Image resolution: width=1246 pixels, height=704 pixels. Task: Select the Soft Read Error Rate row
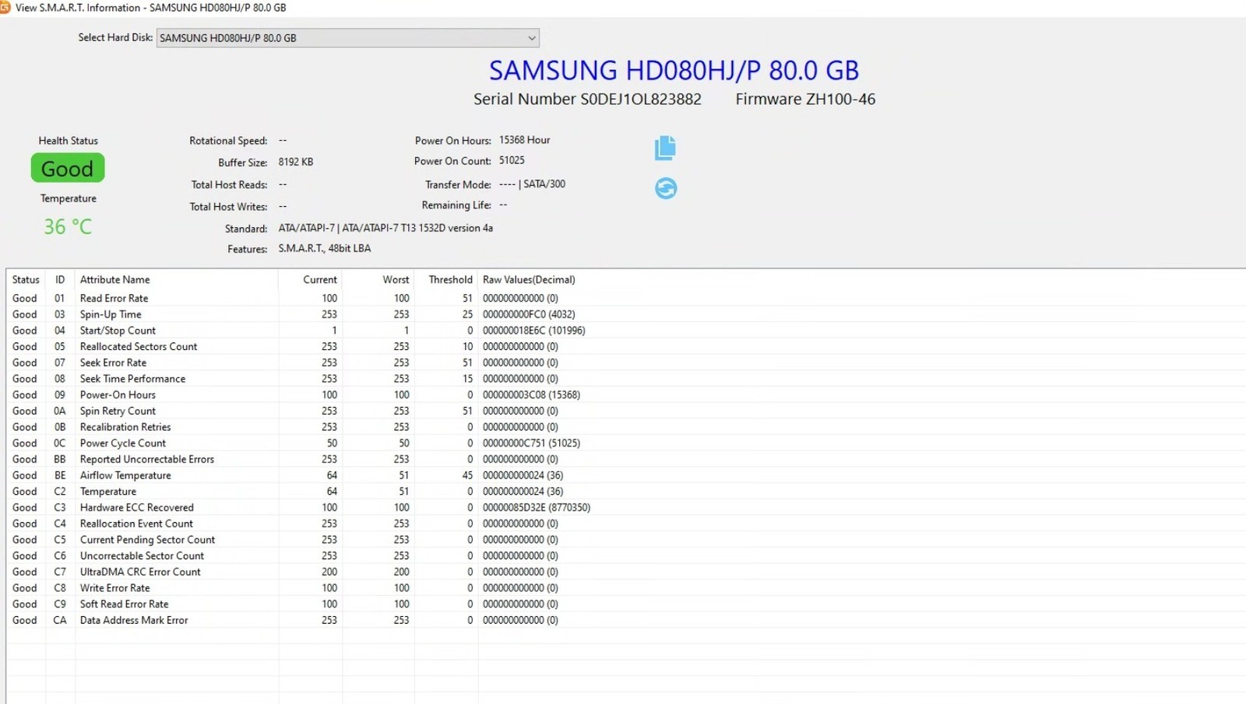[626, 604]
